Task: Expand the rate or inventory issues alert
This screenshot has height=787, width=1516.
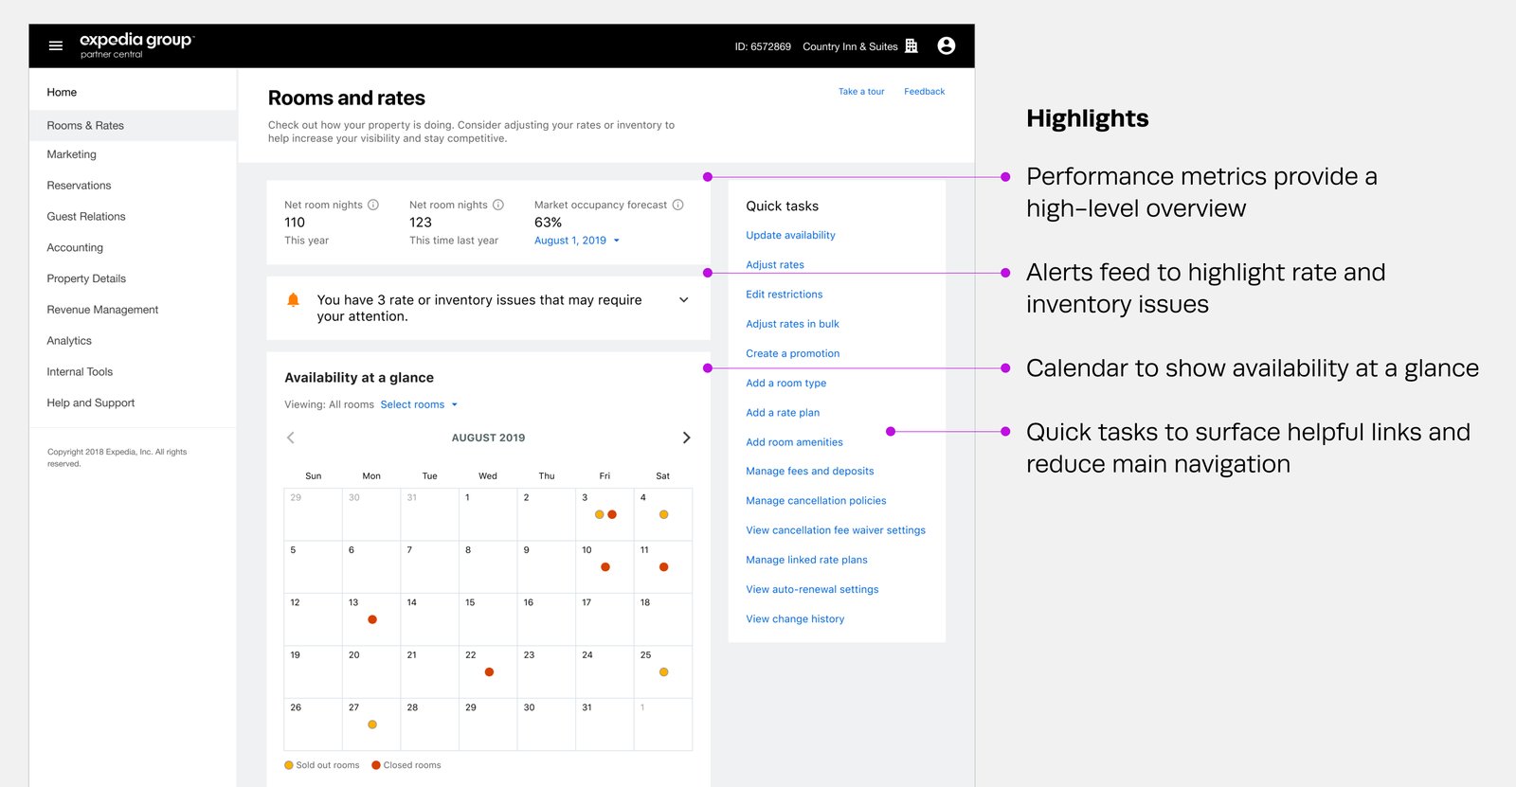Action: (684, 300)
